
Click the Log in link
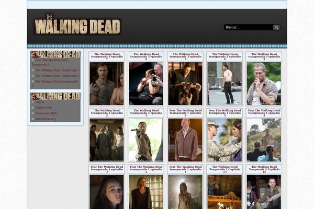click(x=40, y=102)
